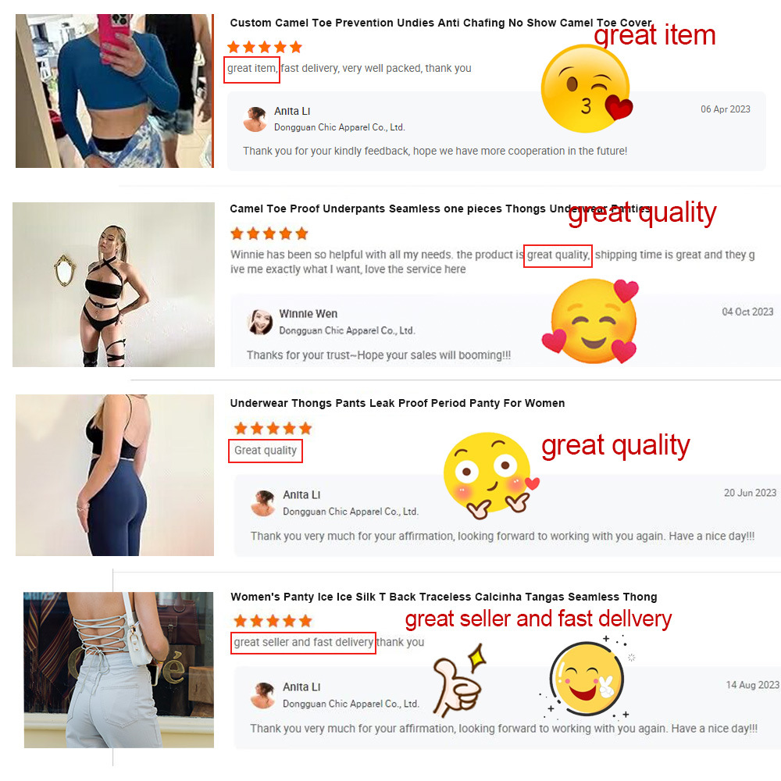Image resolution: width=781 pixels, height=781 pixels.
Task: Open the Camel Toe Proof Underpants product title
Action: pos(440,209)
